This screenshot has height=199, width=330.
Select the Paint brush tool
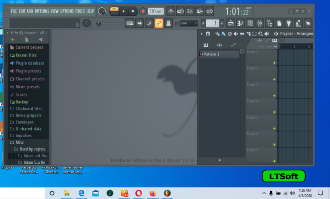point(223,33)
